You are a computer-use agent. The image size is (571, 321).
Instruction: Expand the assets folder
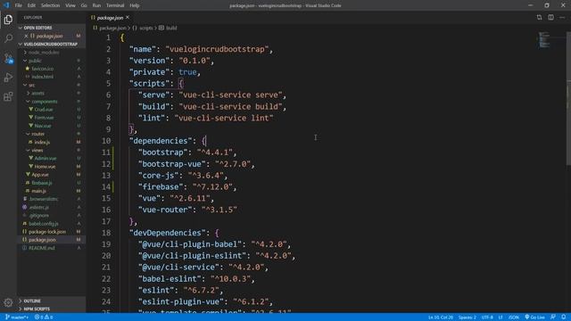pos(51,93)
